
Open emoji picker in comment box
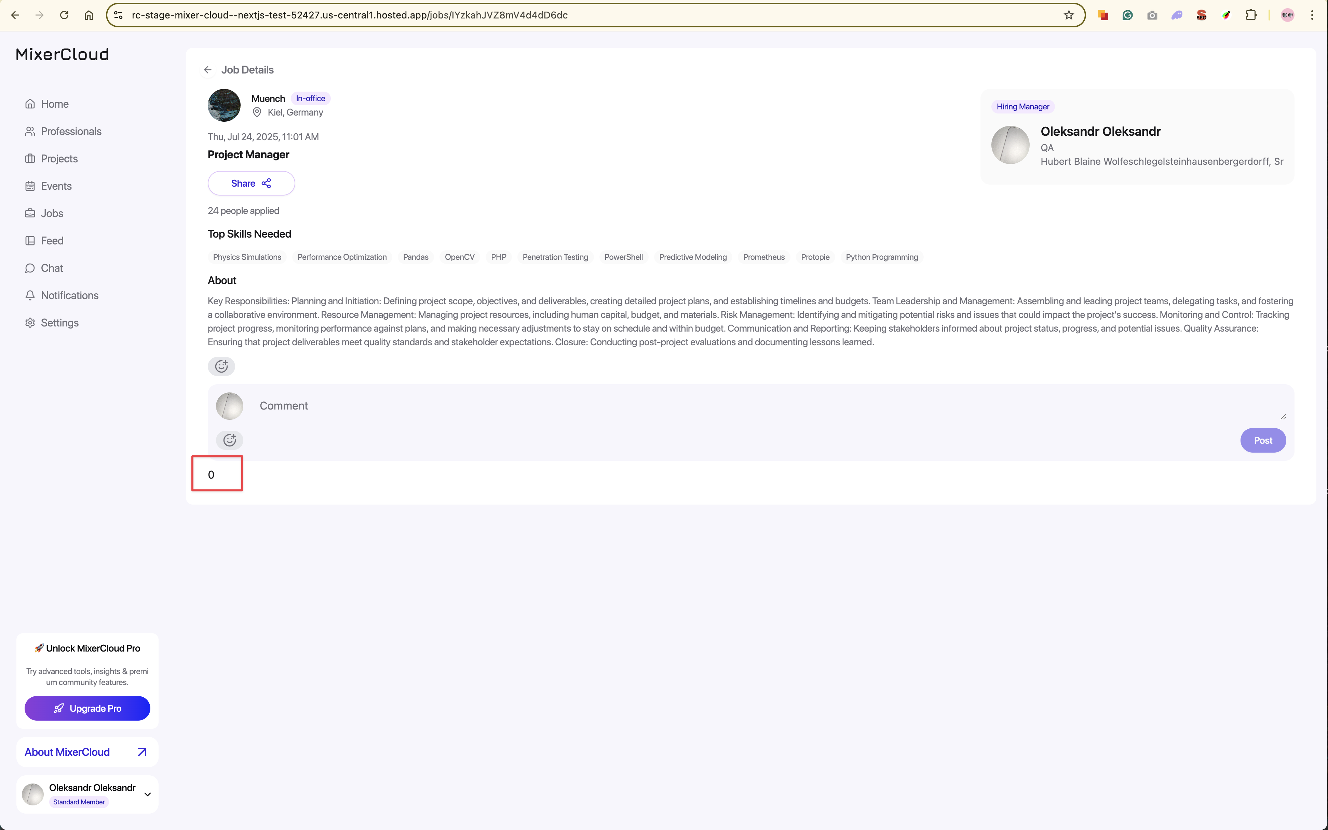coord(229,440)
